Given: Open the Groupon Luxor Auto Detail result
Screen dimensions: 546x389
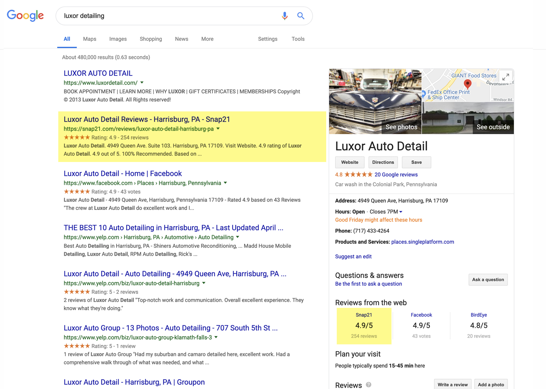Looking at the screenshot, I should [x=134, y=382].
